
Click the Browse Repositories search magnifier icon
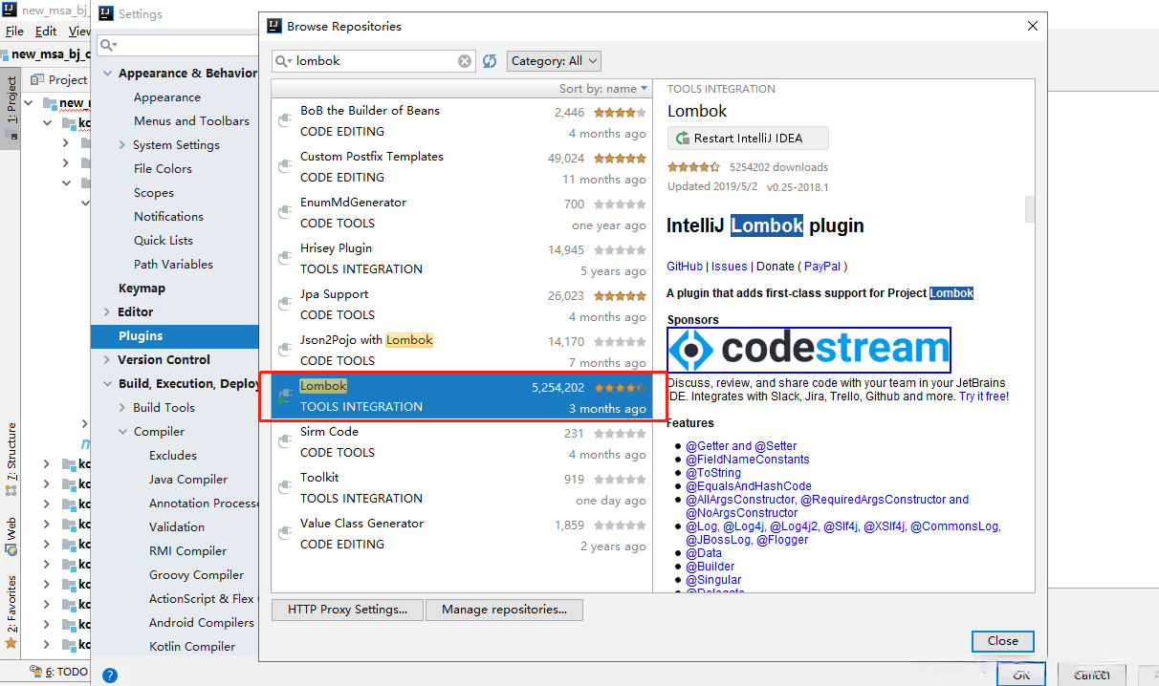pyautogui.click(x=284, y=61)
